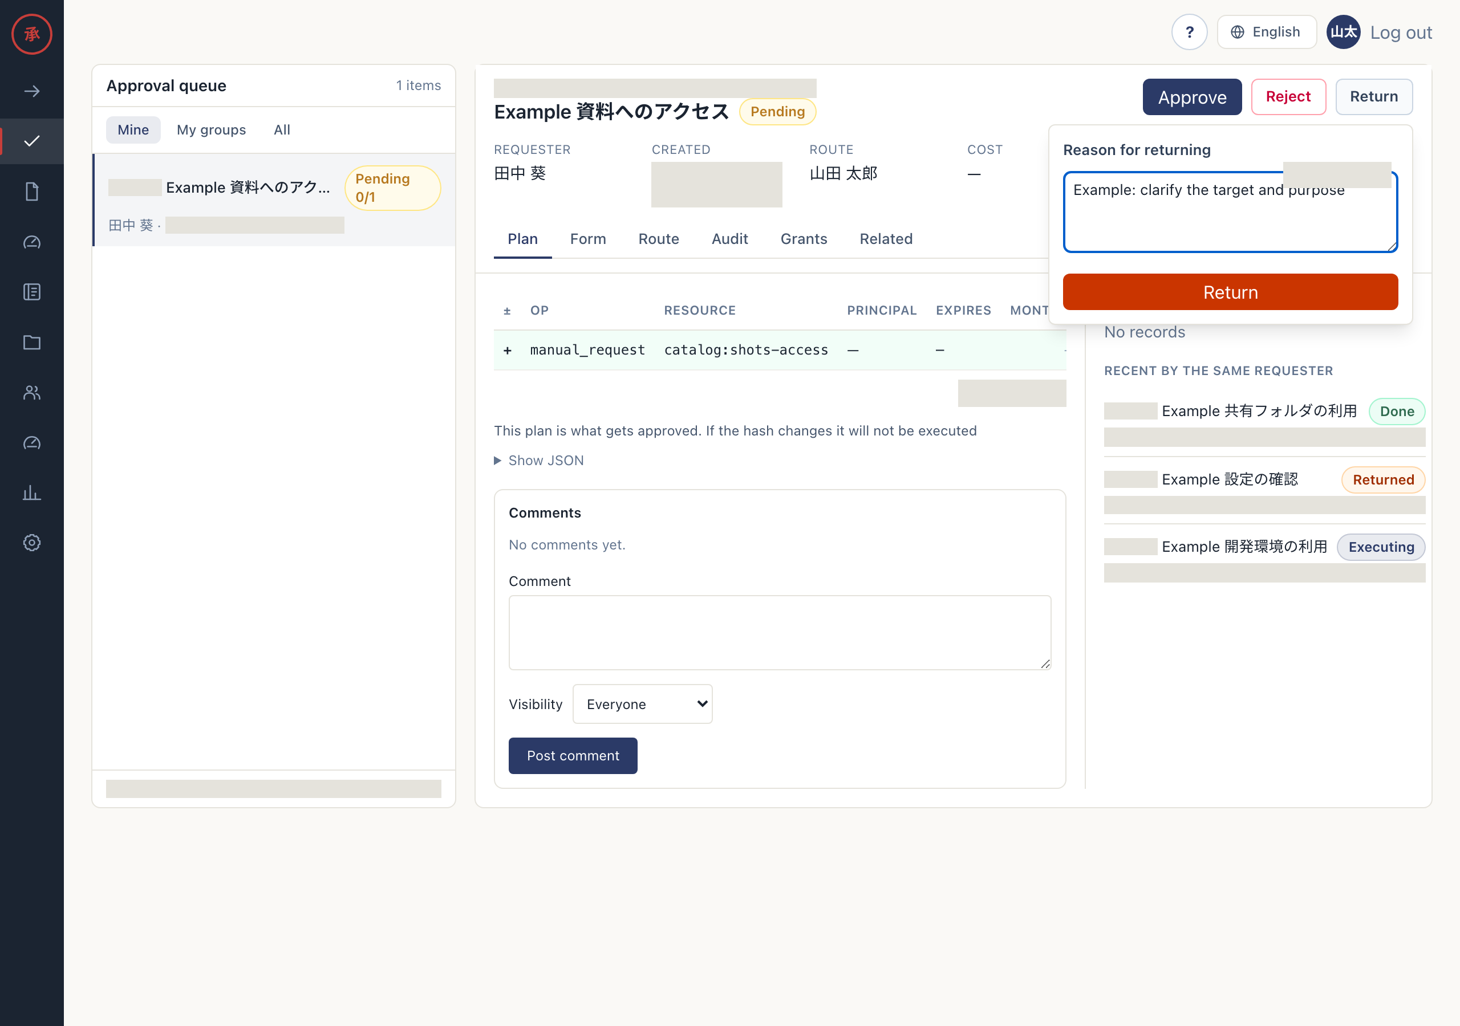The image size is (1460, 1026).
Task: Click the catalog:shots-access resource cell
Action: (x=746, y=350)
